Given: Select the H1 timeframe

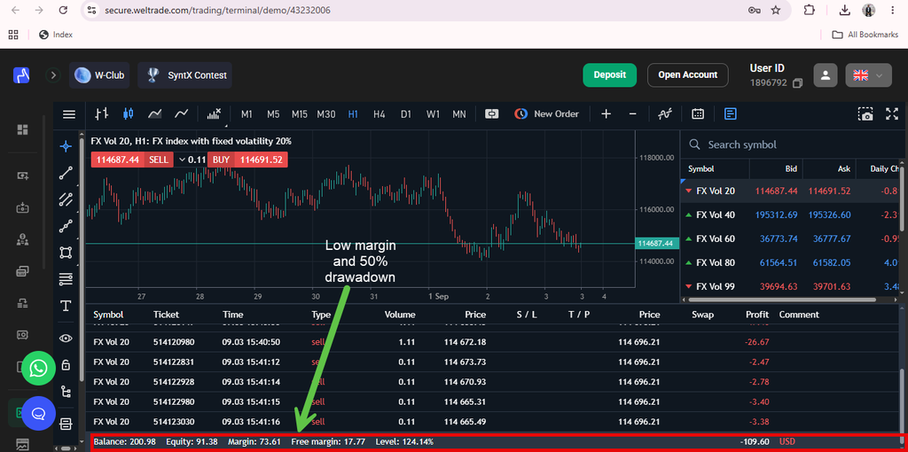Looking at the screenshot, I should tap(353, 114).
